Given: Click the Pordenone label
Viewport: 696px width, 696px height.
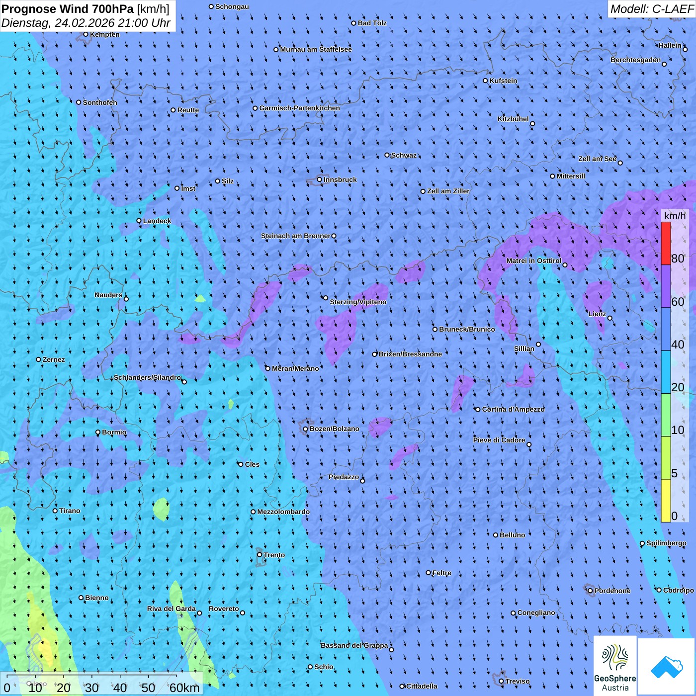Looking at the screenshot, I should pos(612,591).
